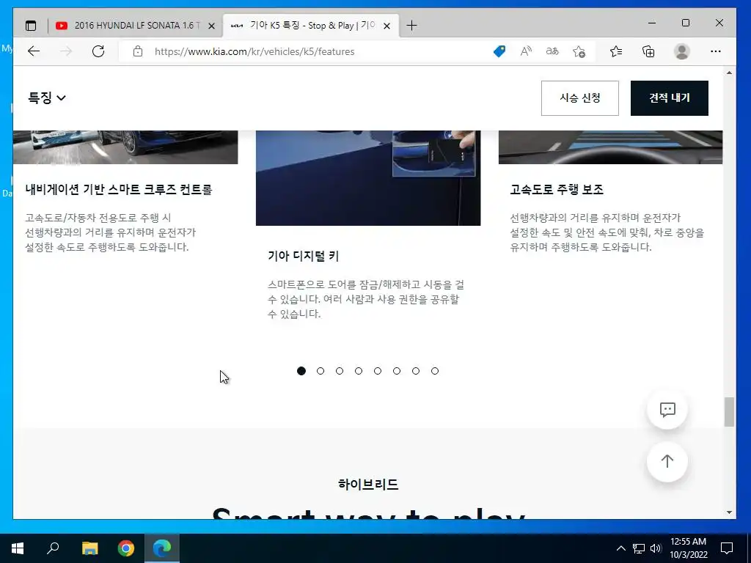Image resolution: width=751 pixels, height=563 pixels.
Task: Select the fifth carousel dot
Action: (x=378, y=371)
